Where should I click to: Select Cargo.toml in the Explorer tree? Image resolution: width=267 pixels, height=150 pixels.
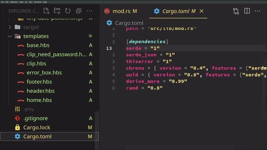coord(49,136)
